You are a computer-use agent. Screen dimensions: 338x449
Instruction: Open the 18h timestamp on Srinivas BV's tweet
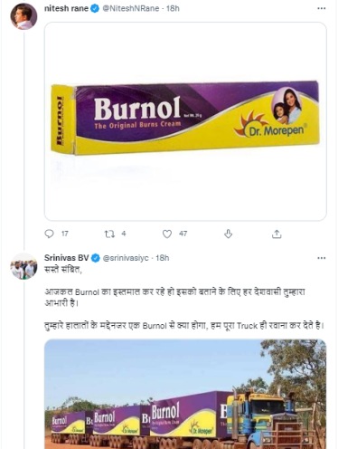click(x=162, y=258)
